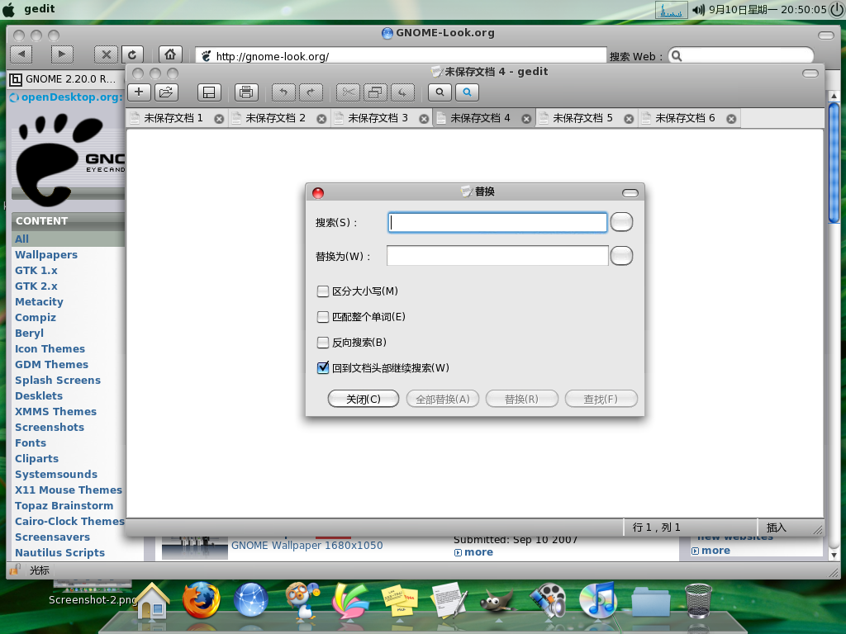This screenshot has height=634, width=846.
Task: Expand the 替换为(W) history dropdown
Action: 621,256
